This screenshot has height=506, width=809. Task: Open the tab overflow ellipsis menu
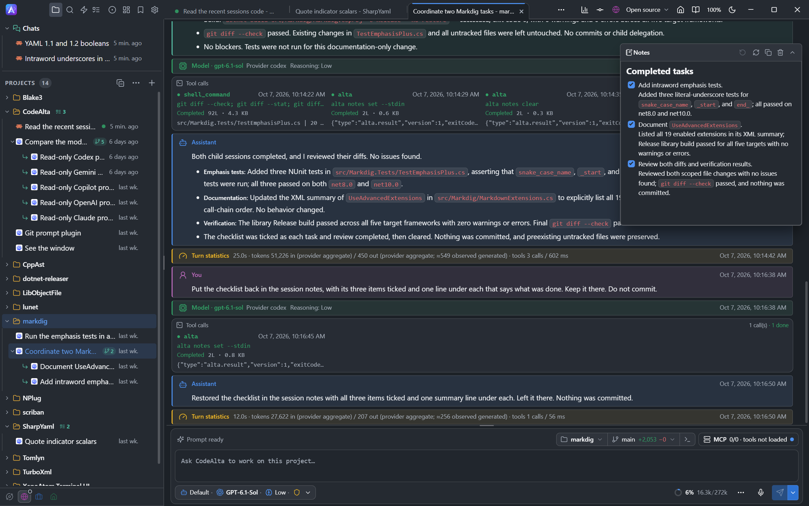tap(561, 10)
